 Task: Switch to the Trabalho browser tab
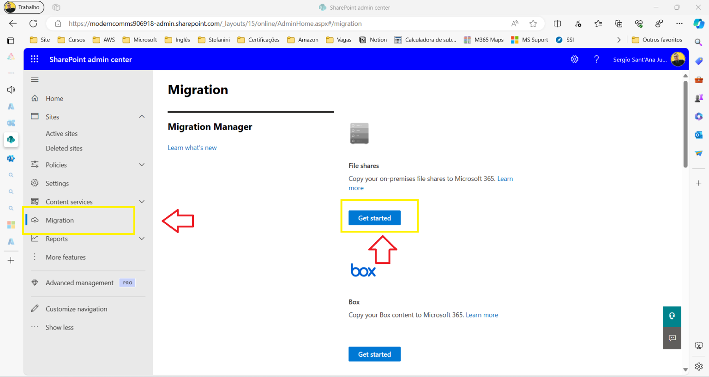click(24, 7)
